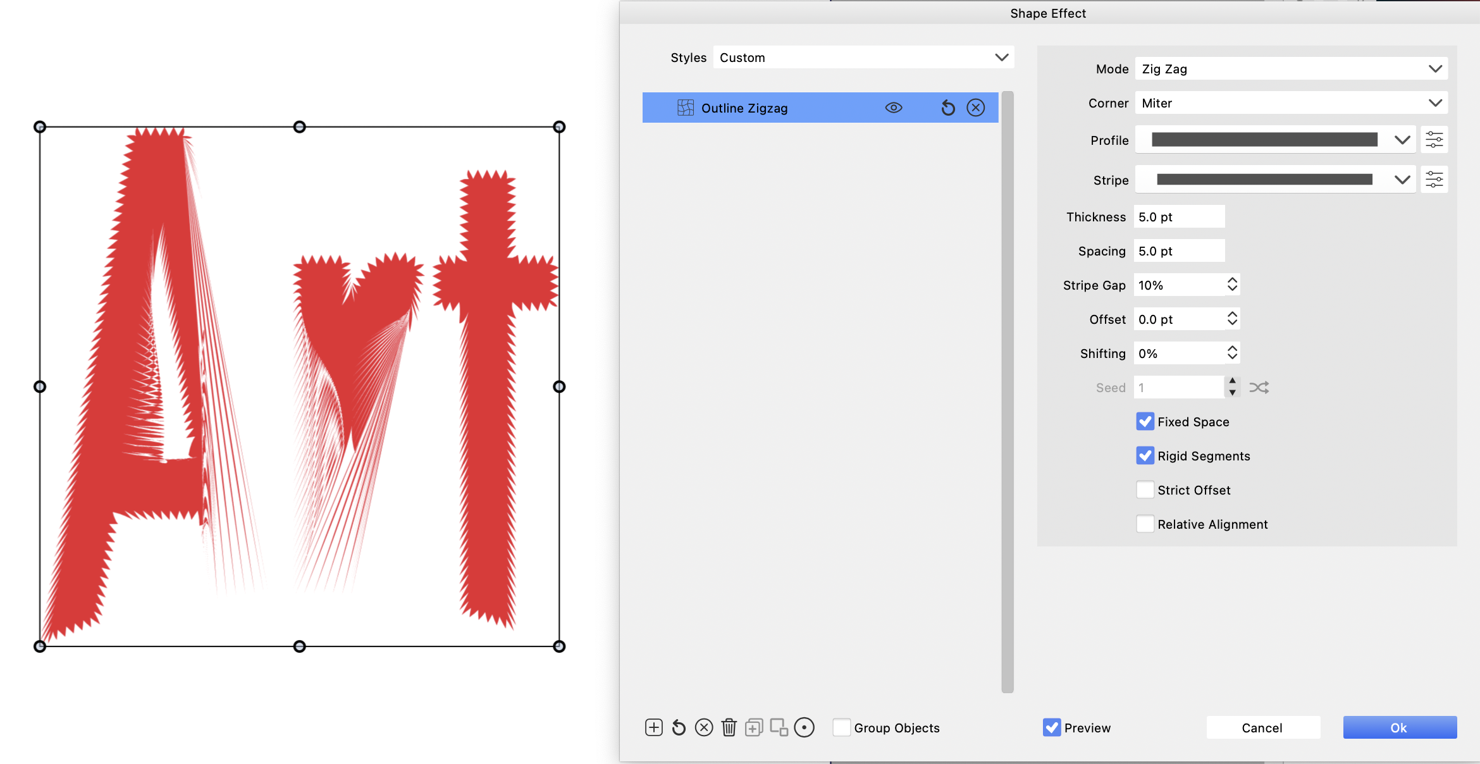The width and height of the screenshot is (1480, 764).
Task: Expand the Corner dropdown set to Miter
Action: click(1290, 103)
